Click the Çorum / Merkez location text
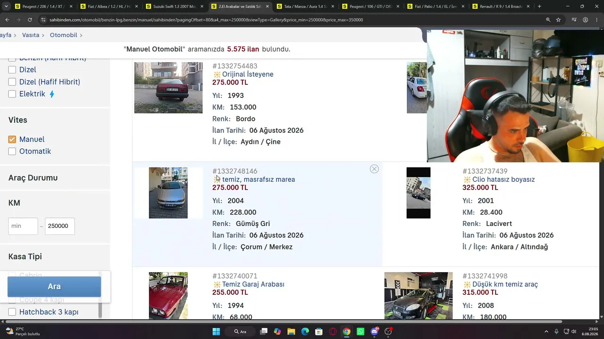Image resolution: width=604 pixels, height=339 pixels. 267,247
